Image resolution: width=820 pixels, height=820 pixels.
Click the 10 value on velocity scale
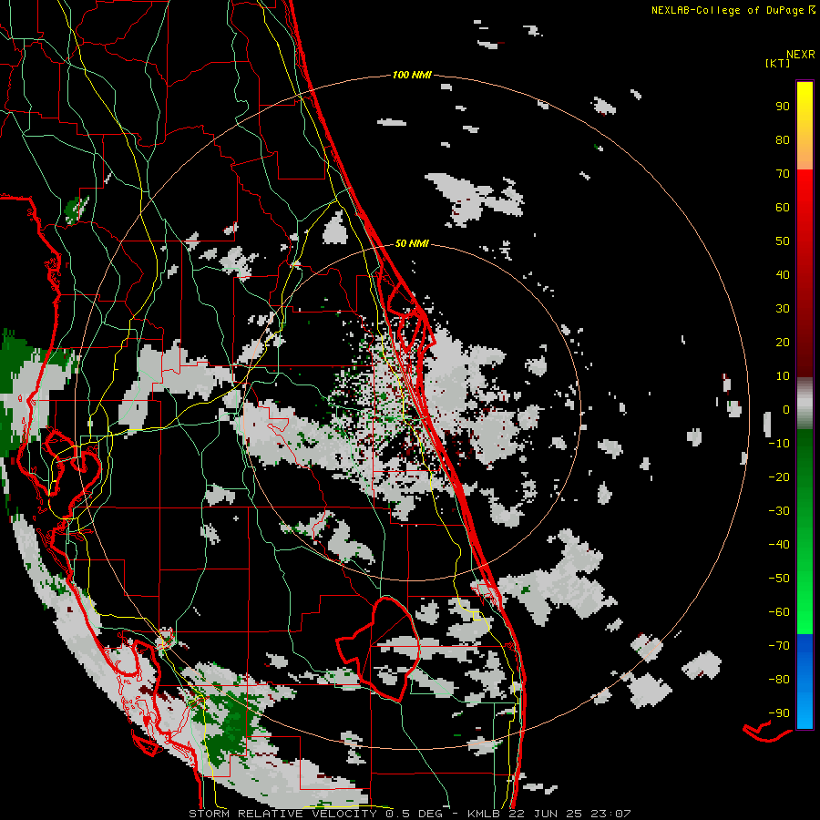pos(783,376)
